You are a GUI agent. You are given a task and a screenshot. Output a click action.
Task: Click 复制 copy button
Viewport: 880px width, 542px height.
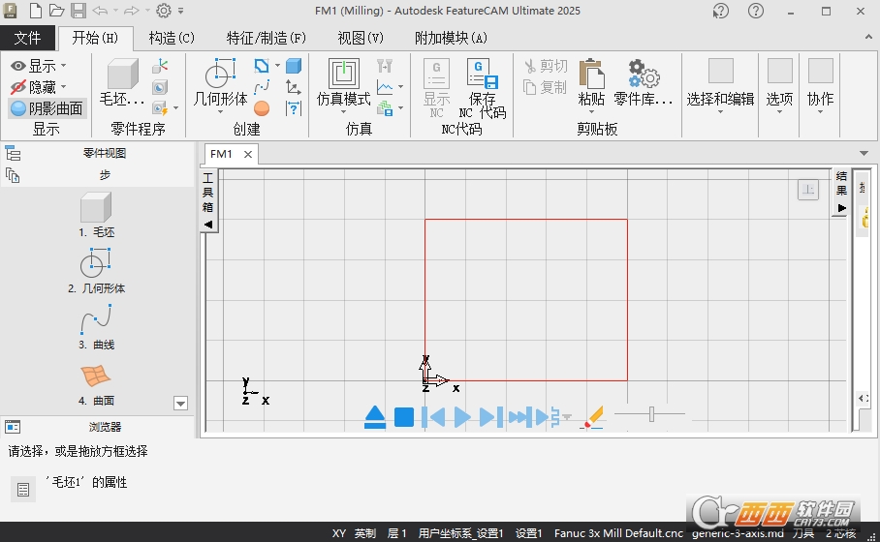pos(546,87)
